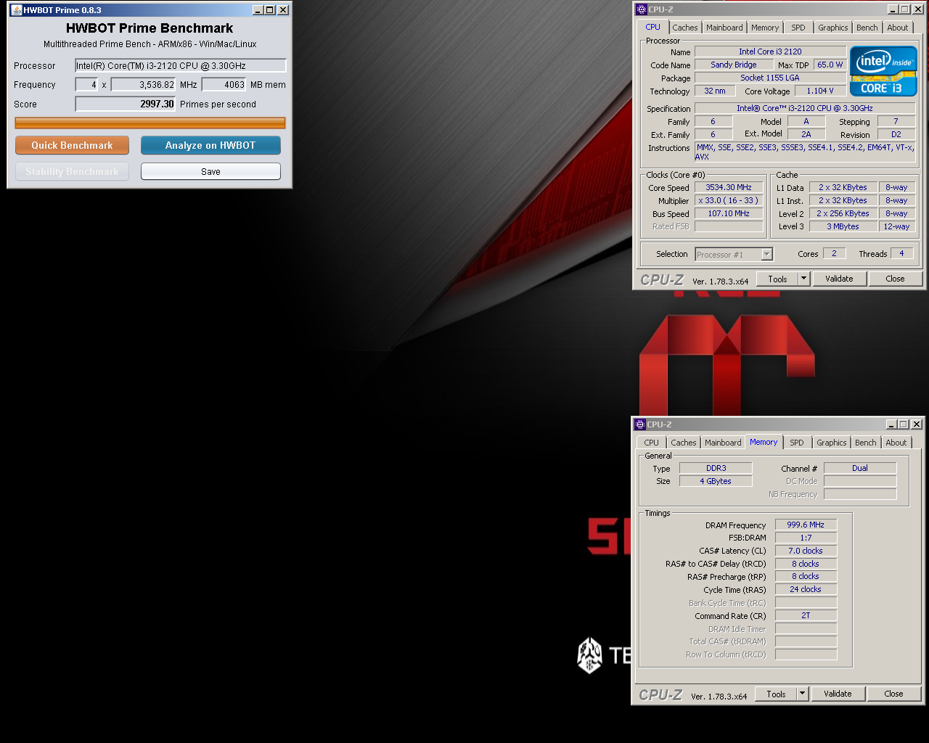
Task: Click the Processor name field in HWBOT Prime
Action: [x=181, y=65]
